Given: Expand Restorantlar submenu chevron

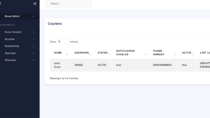Looking at the screenshot, I should point(33,46).
